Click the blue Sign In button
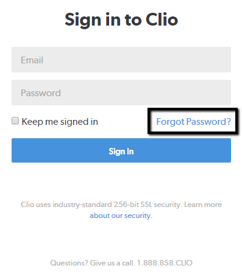 click(121, 150)
